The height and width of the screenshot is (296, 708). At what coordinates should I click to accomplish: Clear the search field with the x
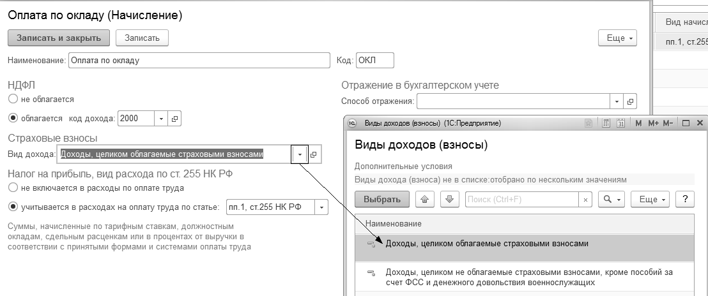[586, 200]
